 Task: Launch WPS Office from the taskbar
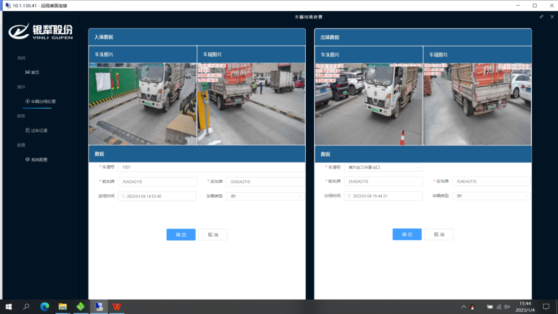point(116,307)
